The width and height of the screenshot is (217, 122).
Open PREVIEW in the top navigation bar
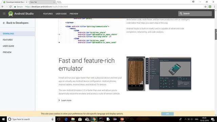coord(74,14)
